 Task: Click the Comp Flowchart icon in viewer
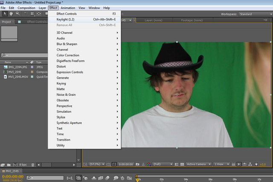[250, 164]
